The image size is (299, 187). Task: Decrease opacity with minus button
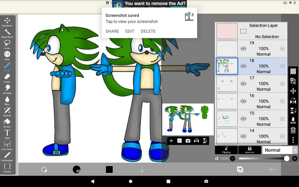pyautogui.click(x=232, y=159)
